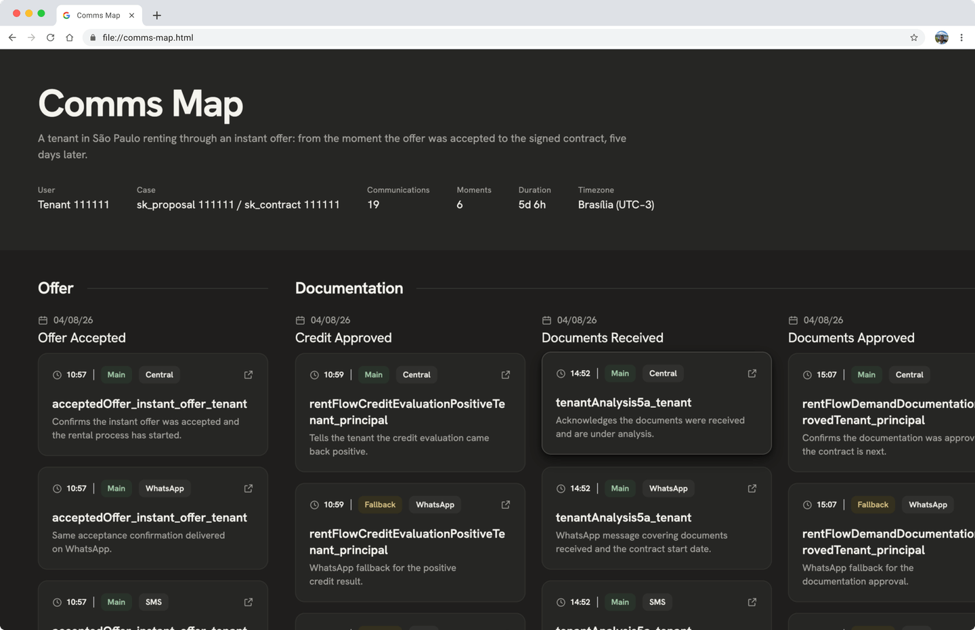Click the SMS tag on the Offer Accepted card
Screen dimensions: 975x630
[154, 602]
